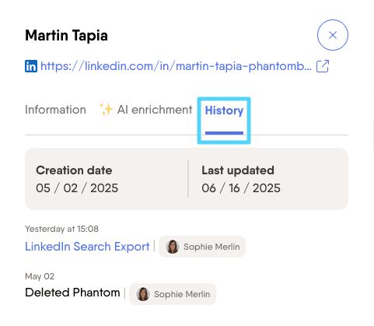
Task: Click the Sophie Merlin name in the Search Export row
Action: point(211,247)
